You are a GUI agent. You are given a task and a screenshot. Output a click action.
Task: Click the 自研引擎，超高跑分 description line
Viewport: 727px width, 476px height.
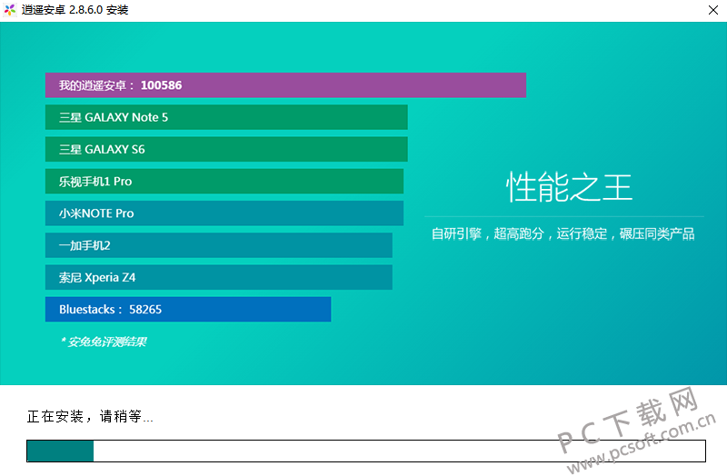(563, 233)
